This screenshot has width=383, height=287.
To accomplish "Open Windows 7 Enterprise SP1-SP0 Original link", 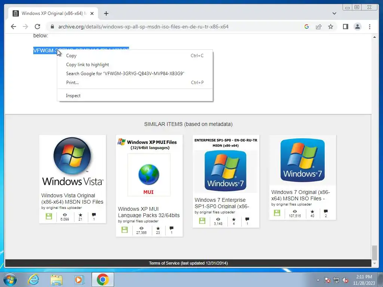I will tap(222, 203).
